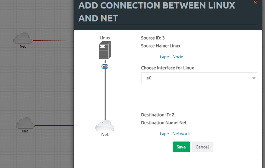Open the Choose Interface for Linux dropdown

click(x=199, y=78)
